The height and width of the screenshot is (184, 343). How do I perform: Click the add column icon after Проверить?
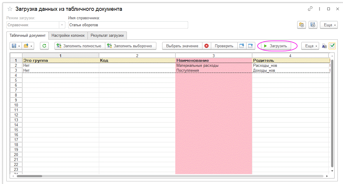click(x=242, y=46)
